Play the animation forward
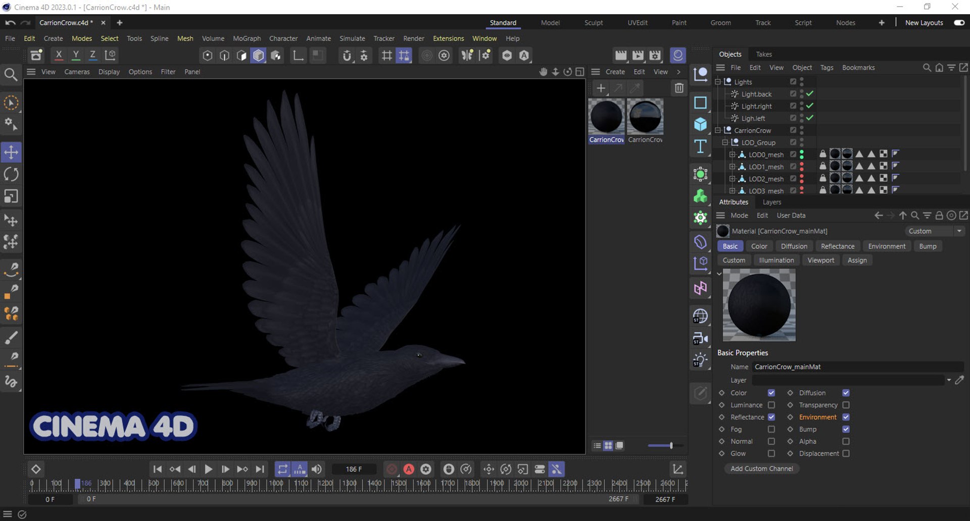Viewport: 970px width, 521px height. pyautogui.click(x=208, y=469)
